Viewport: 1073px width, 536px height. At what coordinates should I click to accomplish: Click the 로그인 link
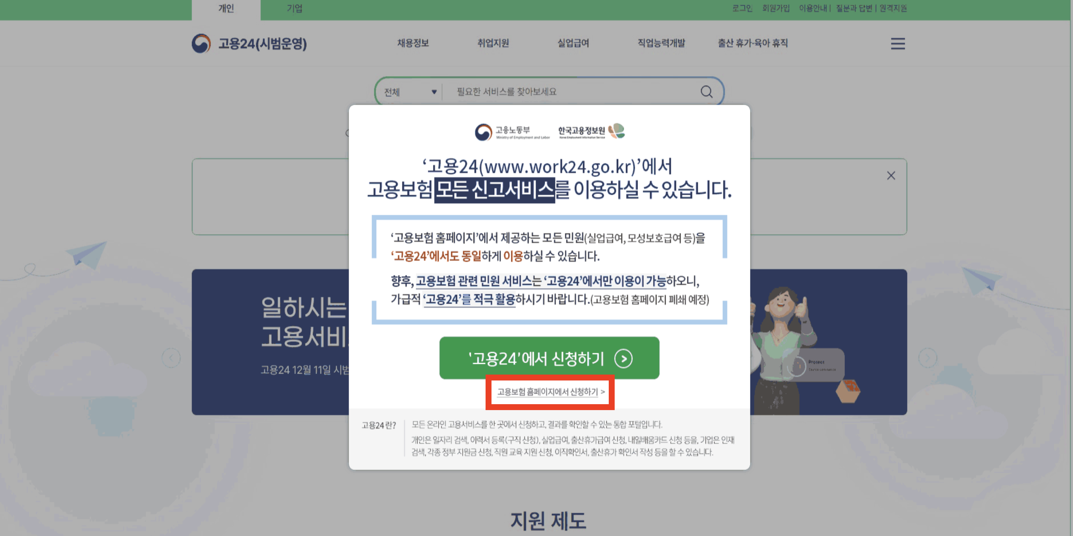[x=742, y=9]
